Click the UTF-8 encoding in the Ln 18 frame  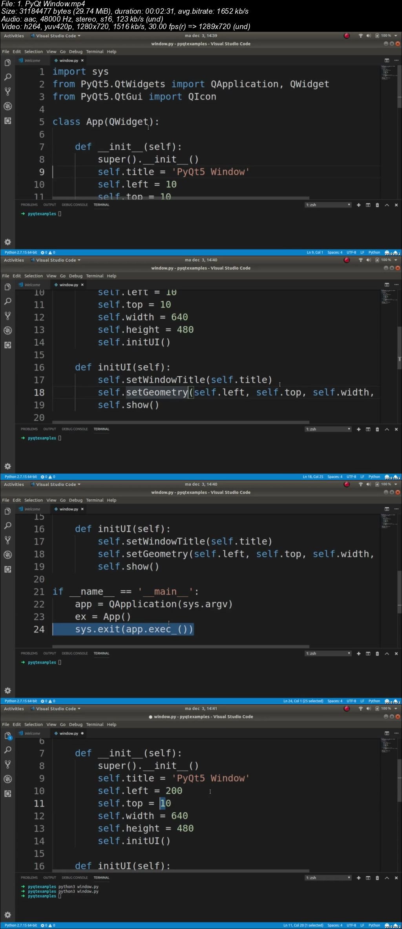[x=351, y=477]
